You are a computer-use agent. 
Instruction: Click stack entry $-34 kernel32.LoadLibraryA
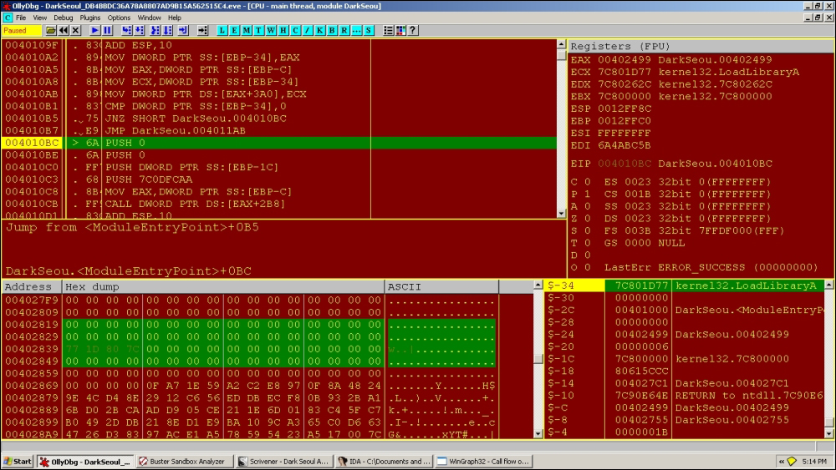click(x=685, y=286)
